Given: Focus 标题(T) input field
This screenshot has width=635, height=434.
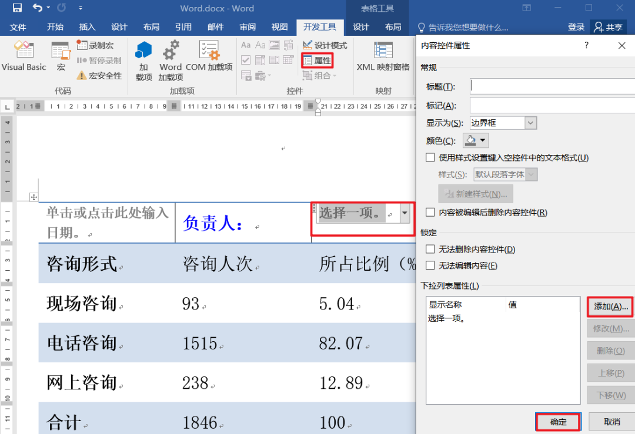Looking at the screenshot, I should tap(552, 86).
